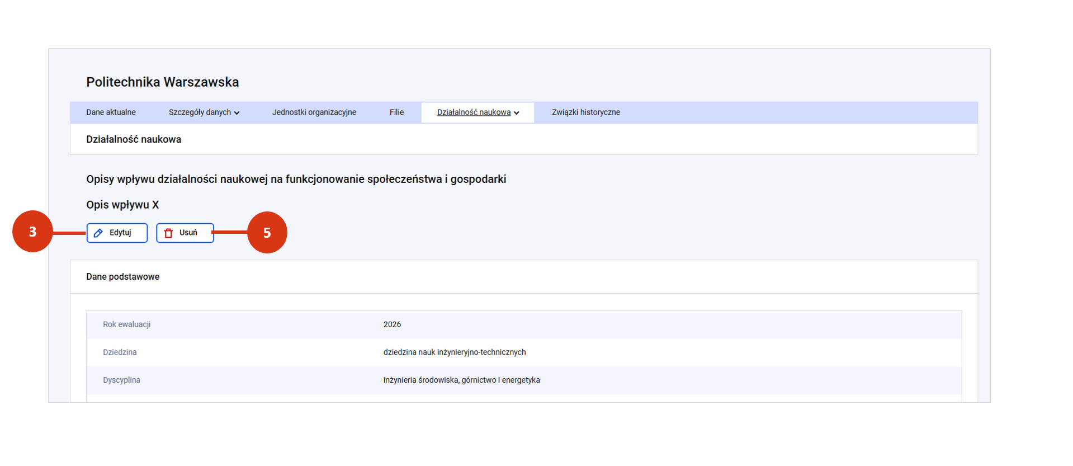This screenshot has height=466, width=1073.
Task: Select the Związki historyczne tab
Action: click(x=585, y=112)
